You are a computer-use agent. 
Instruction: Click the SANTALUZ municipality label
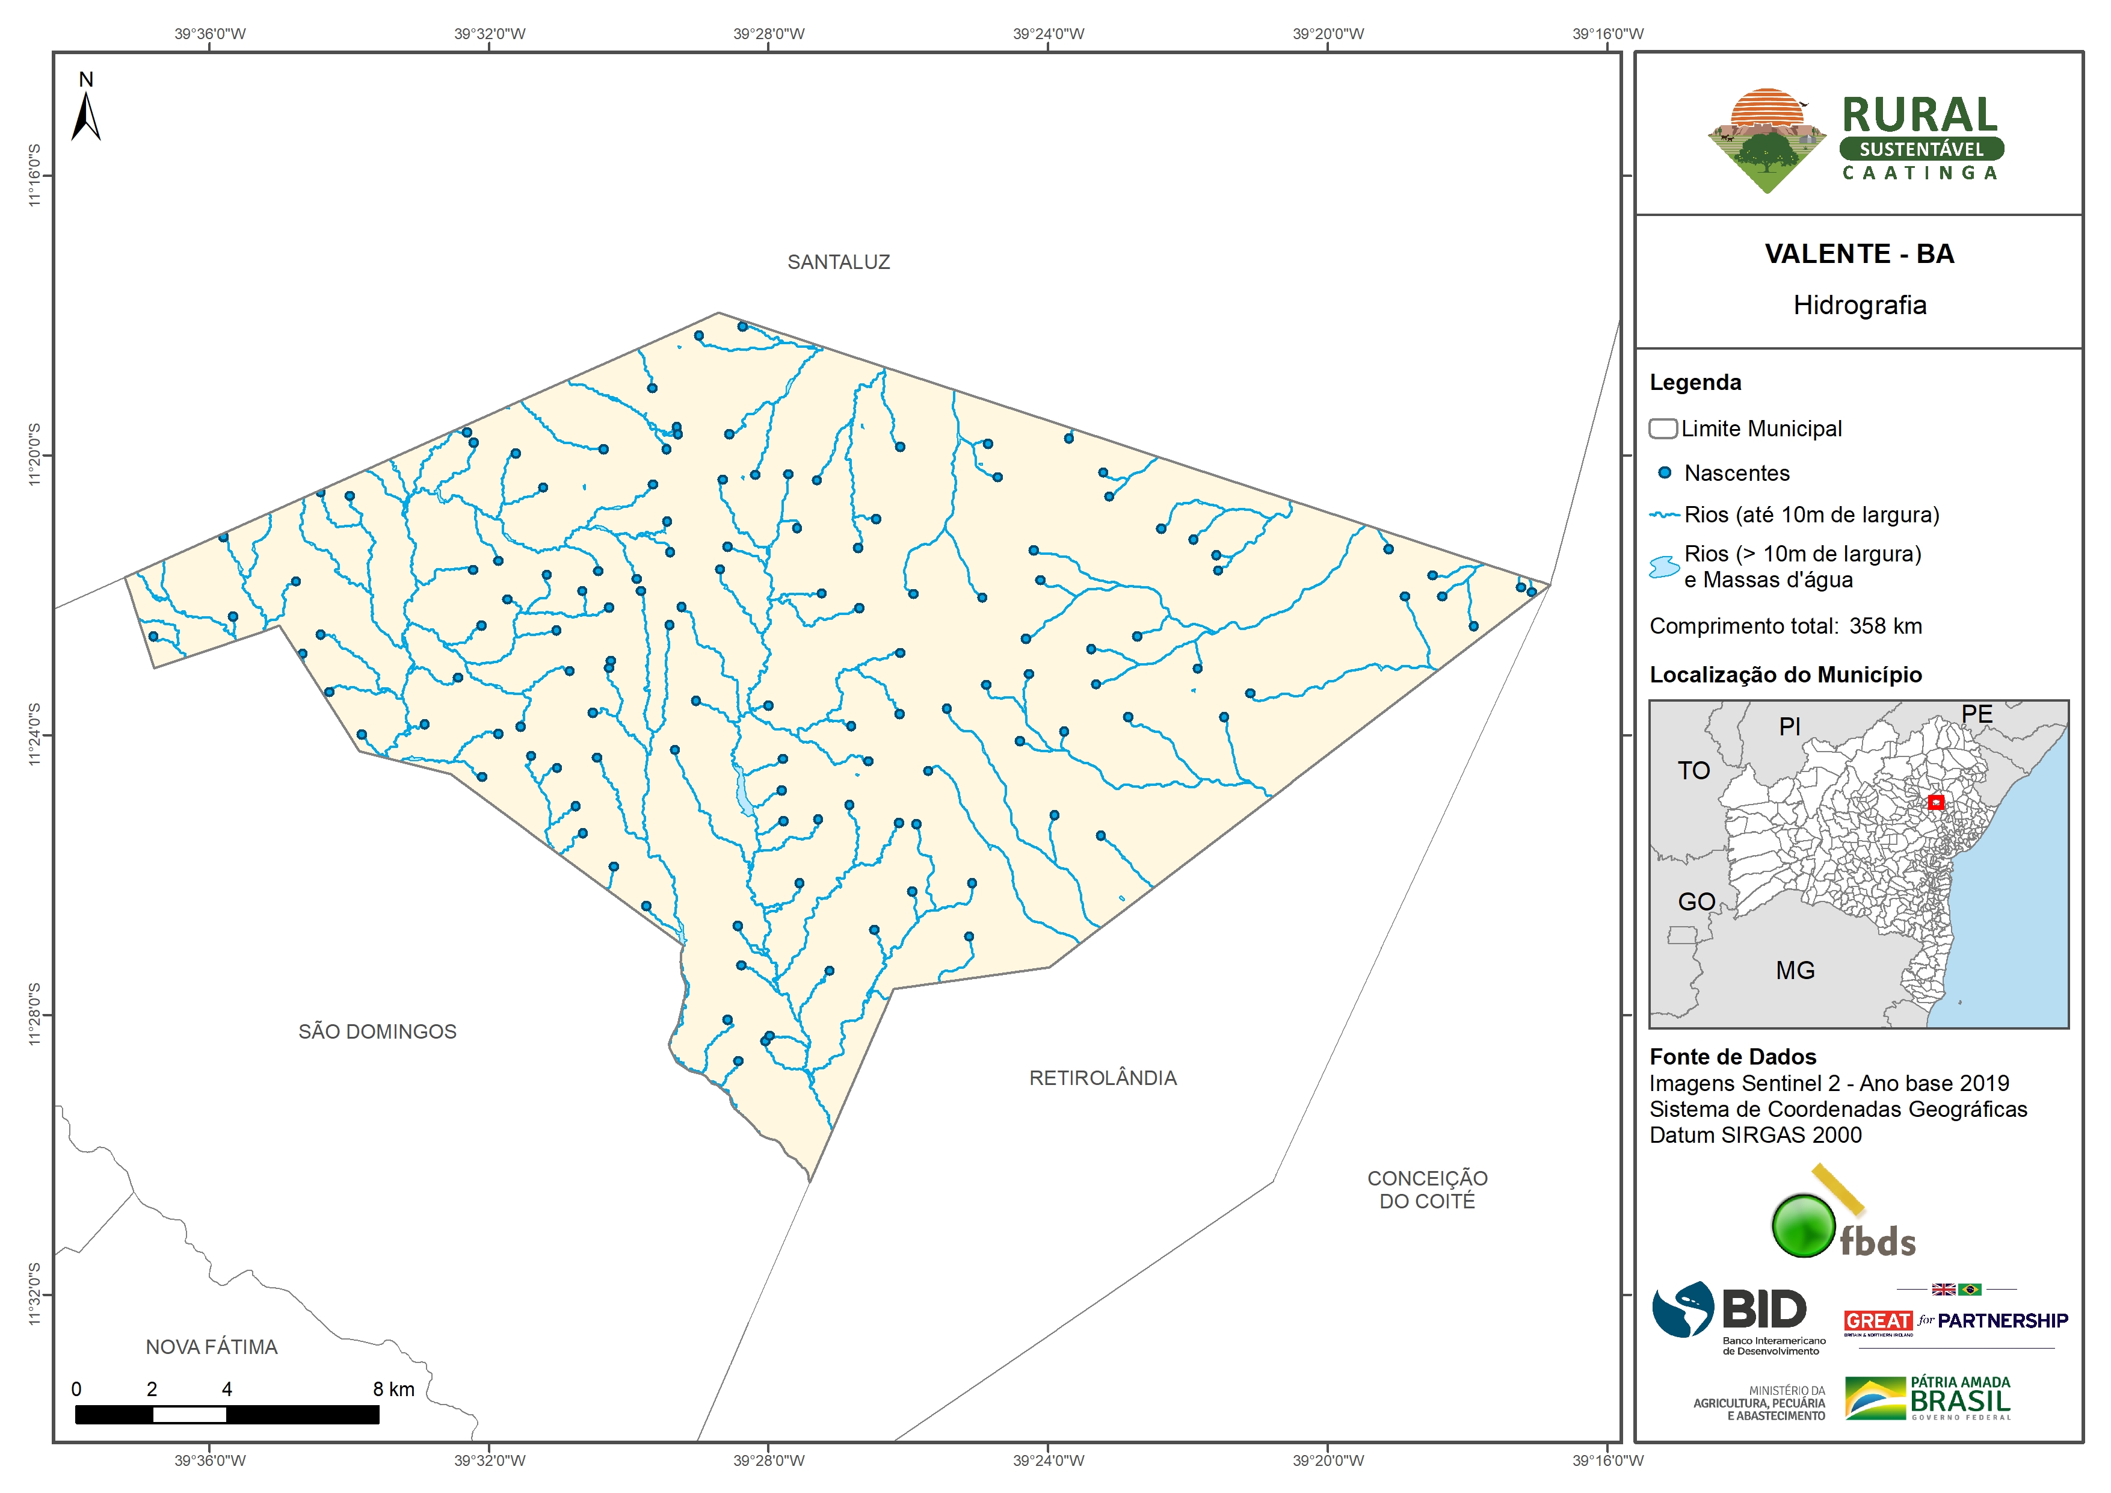[839, 262]
